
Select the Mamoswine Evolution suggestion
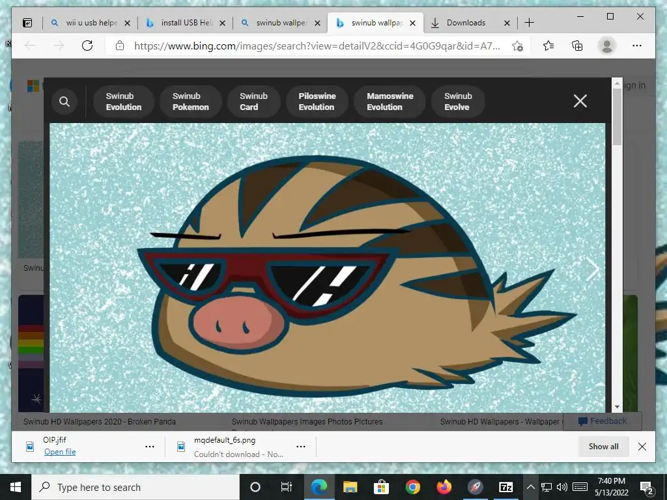[x=390, y=102]
